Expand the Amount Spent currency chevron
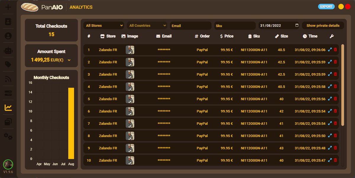 point(69,60)
